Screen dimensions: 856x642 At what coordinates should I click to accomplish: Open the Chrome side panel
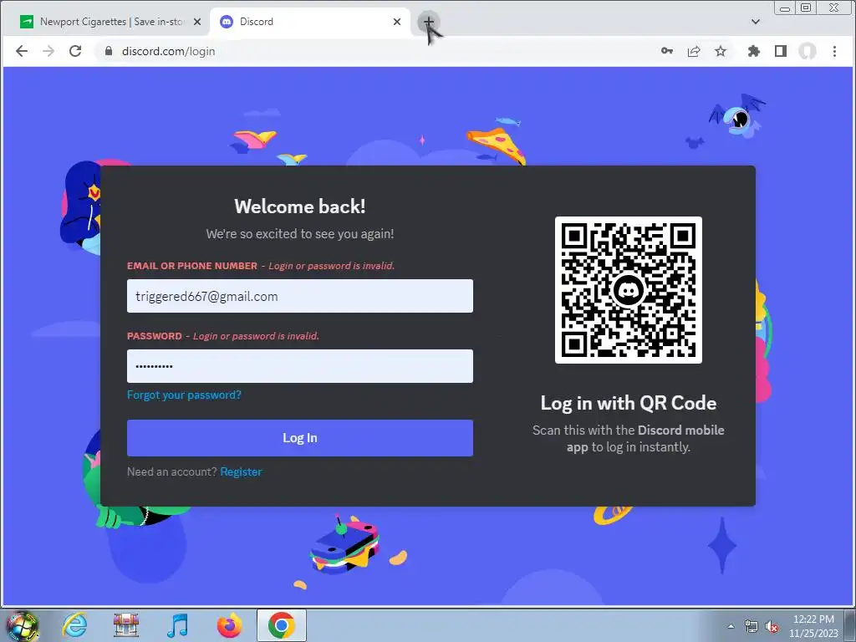pyautogui.click(x=781, y=51)
